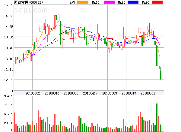Click the 47732 volume axis label
The height and width of the screenshot is (132, 181).
pos(9,114)
